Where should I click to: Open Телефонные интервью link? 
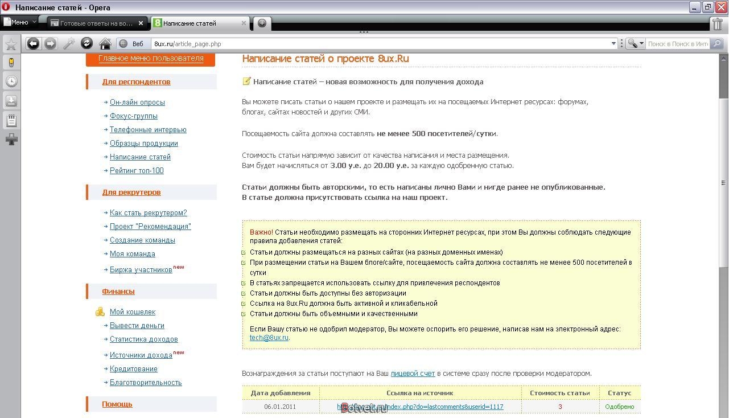[x=148, y=130]
